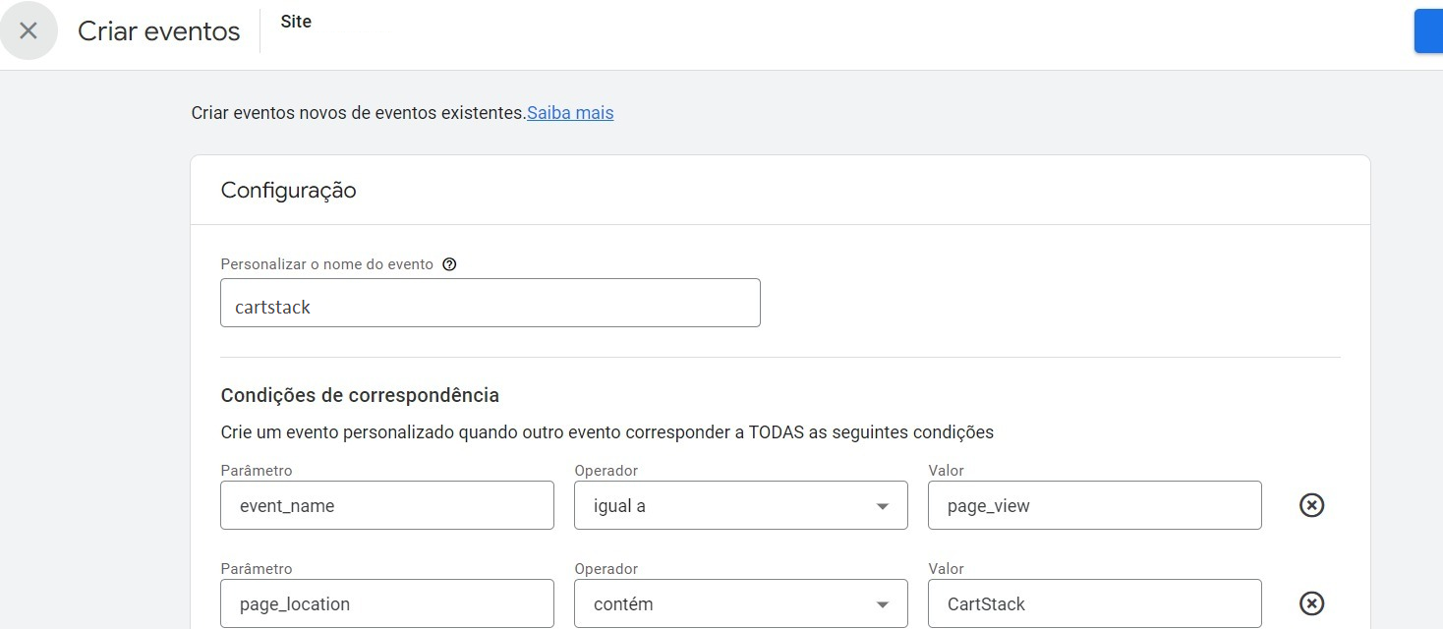This screenshot has height=629, width=1443.
Task: Click the CartStack value field
Action: tap(1094, 604)
